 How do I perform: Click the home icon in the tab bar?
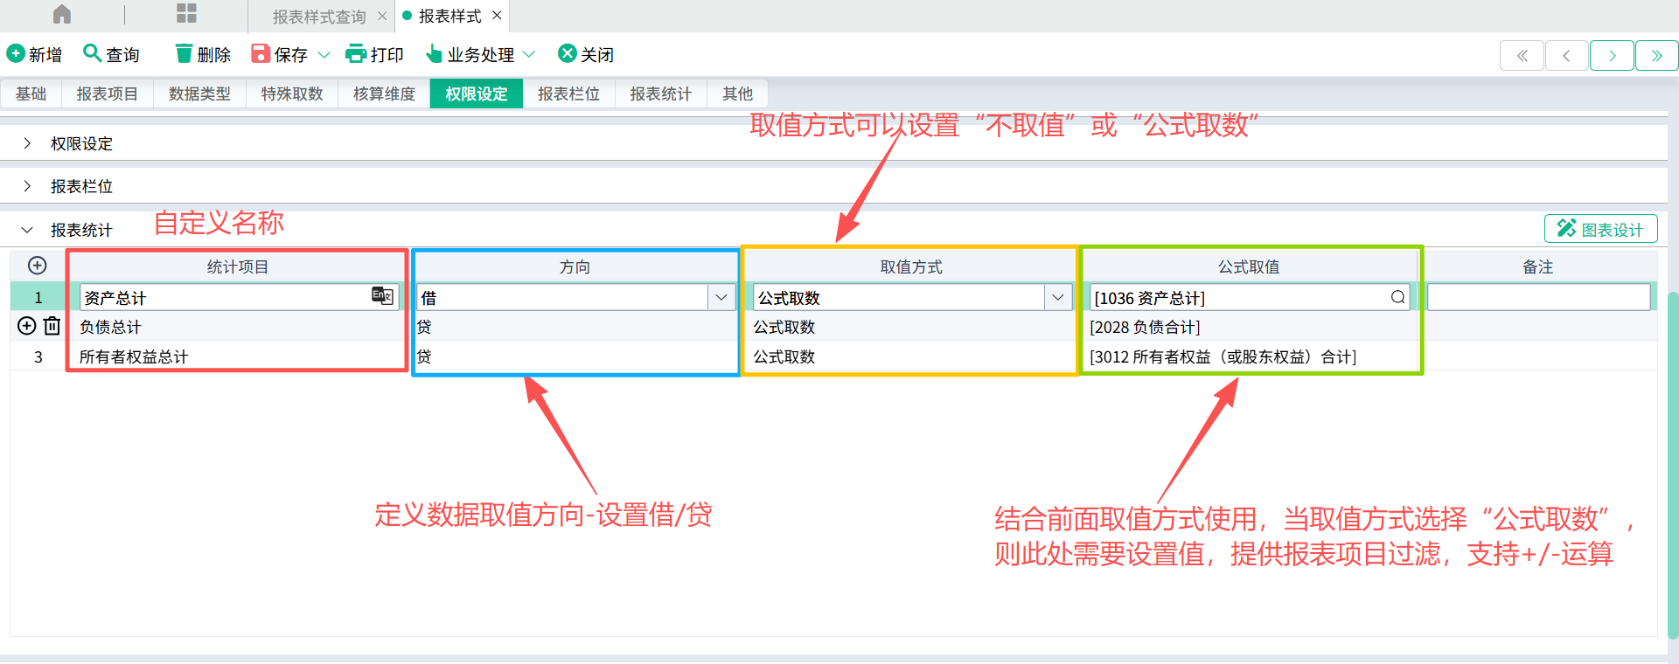62,14
